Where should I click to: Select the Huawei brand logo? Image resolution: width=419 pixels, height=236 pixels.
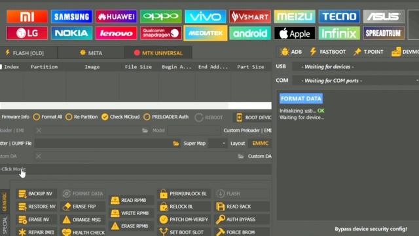point(117,16)
